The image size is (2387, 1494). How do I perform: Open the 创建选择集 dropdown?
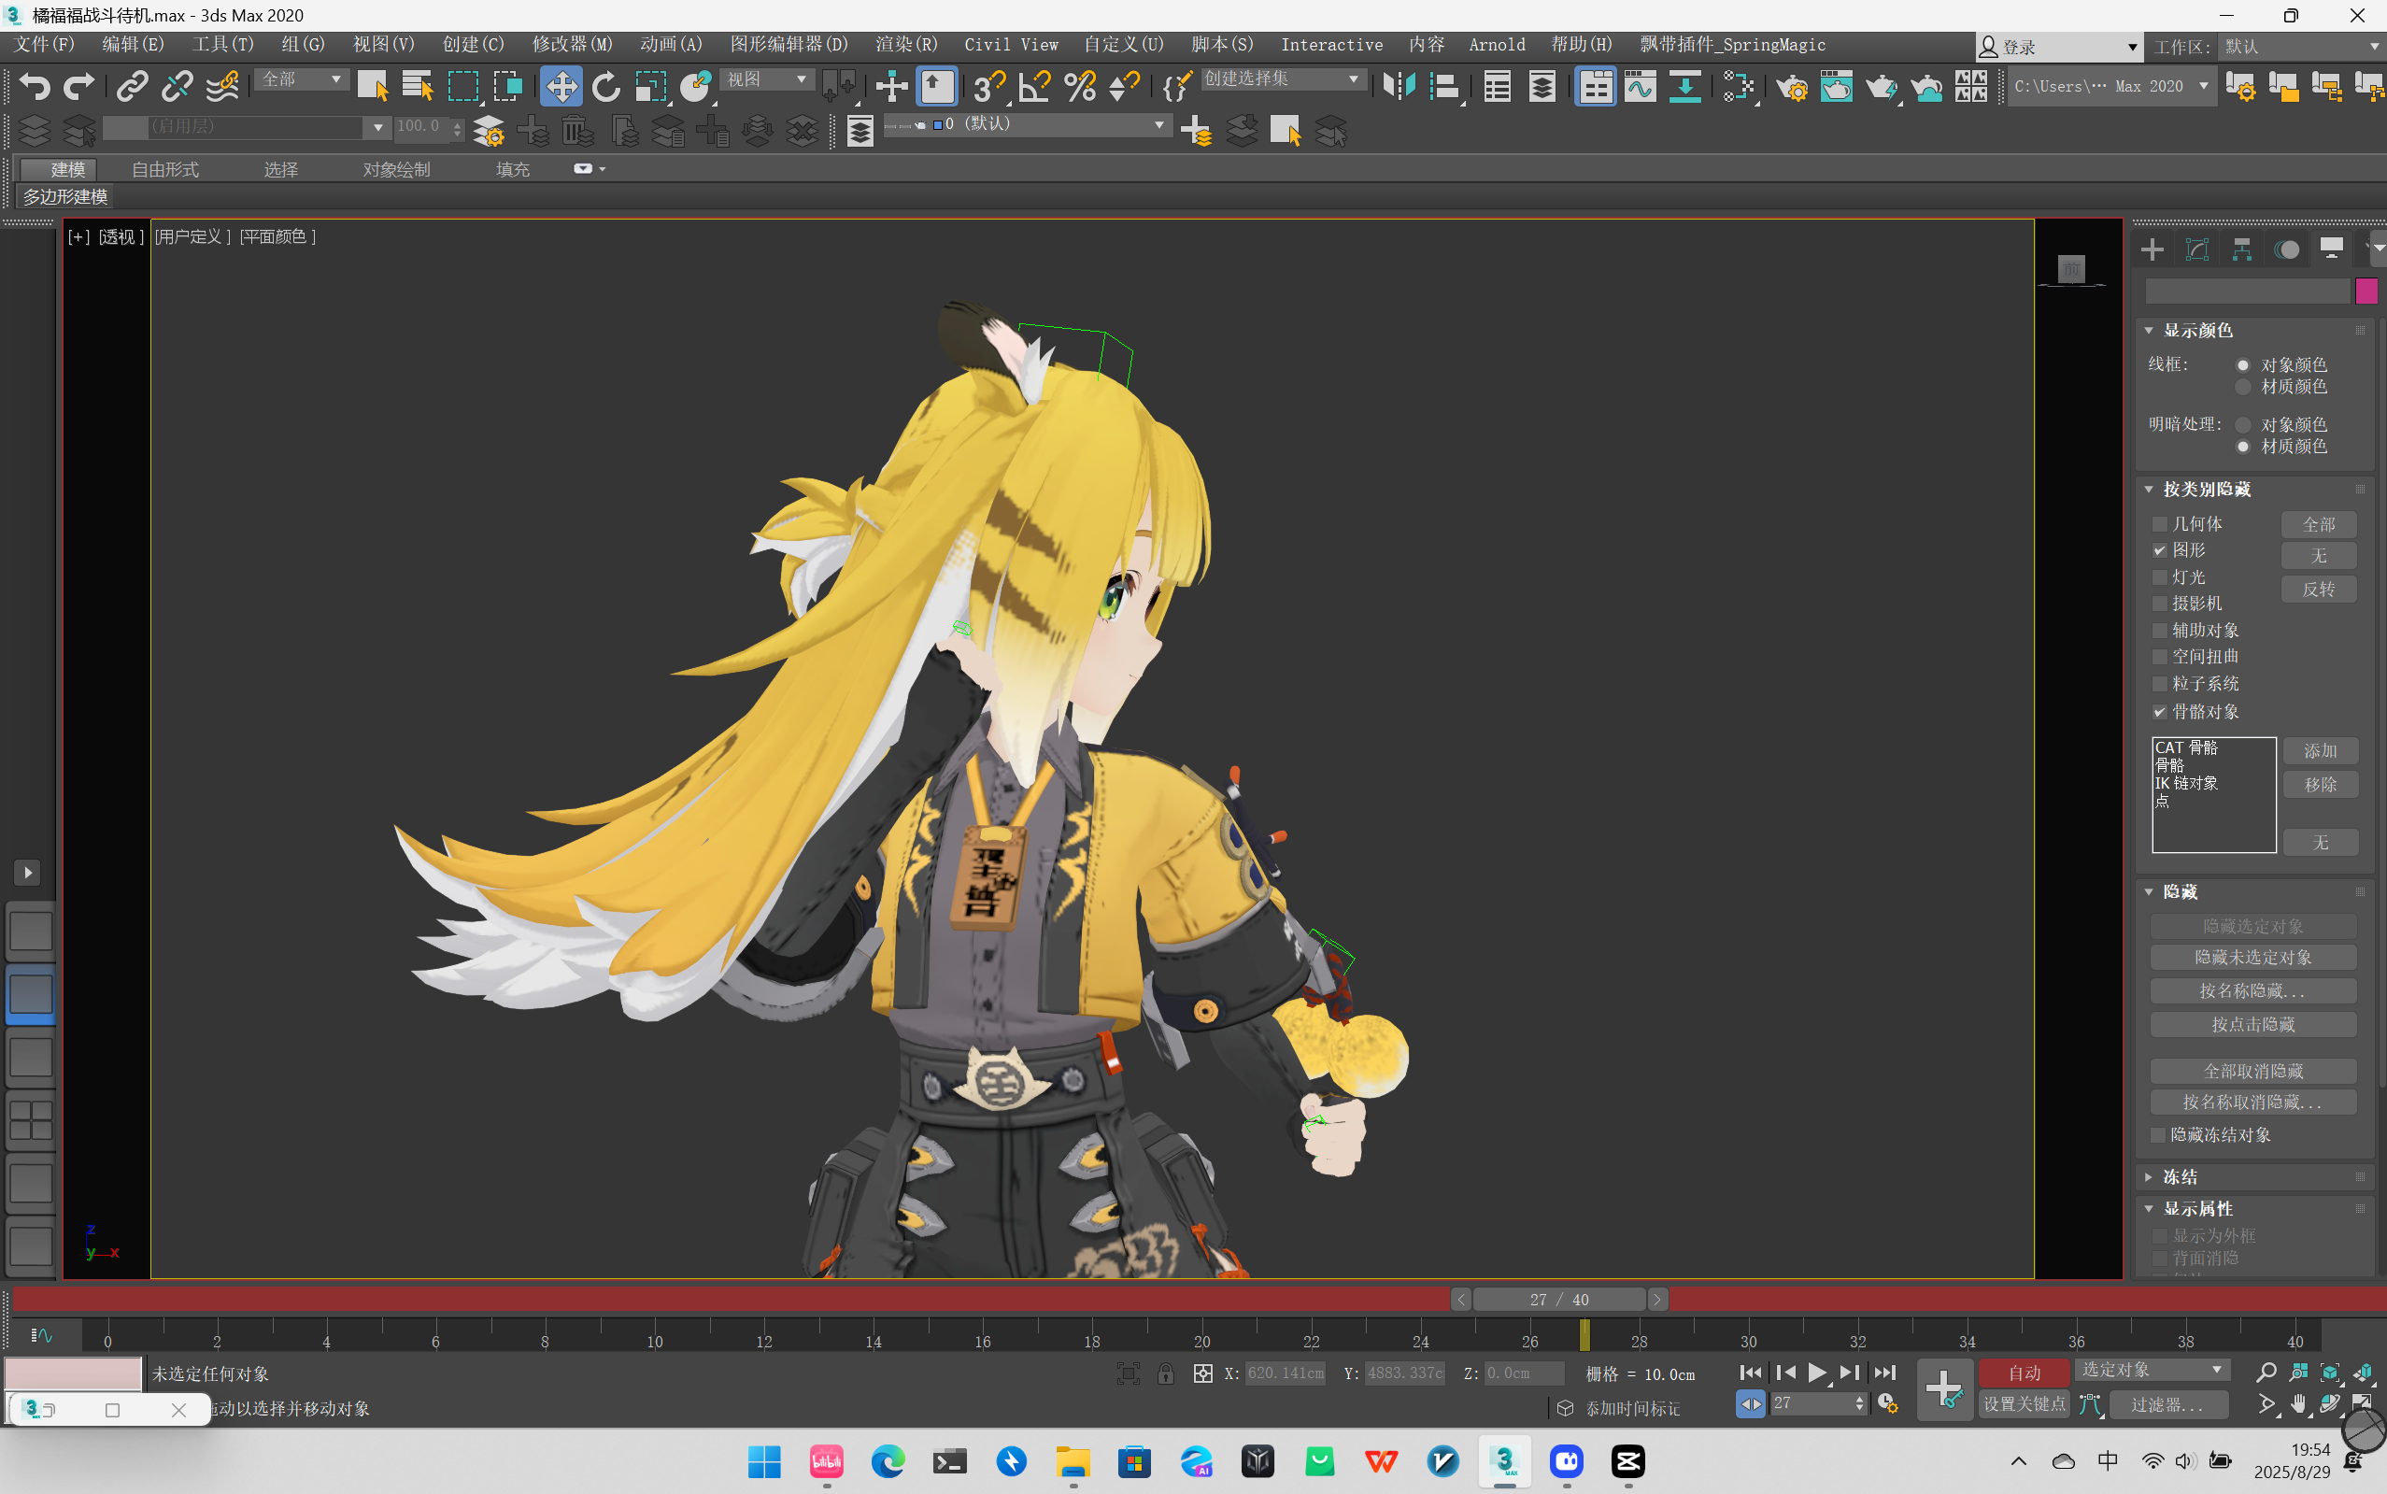click(x=1353, y=79)
